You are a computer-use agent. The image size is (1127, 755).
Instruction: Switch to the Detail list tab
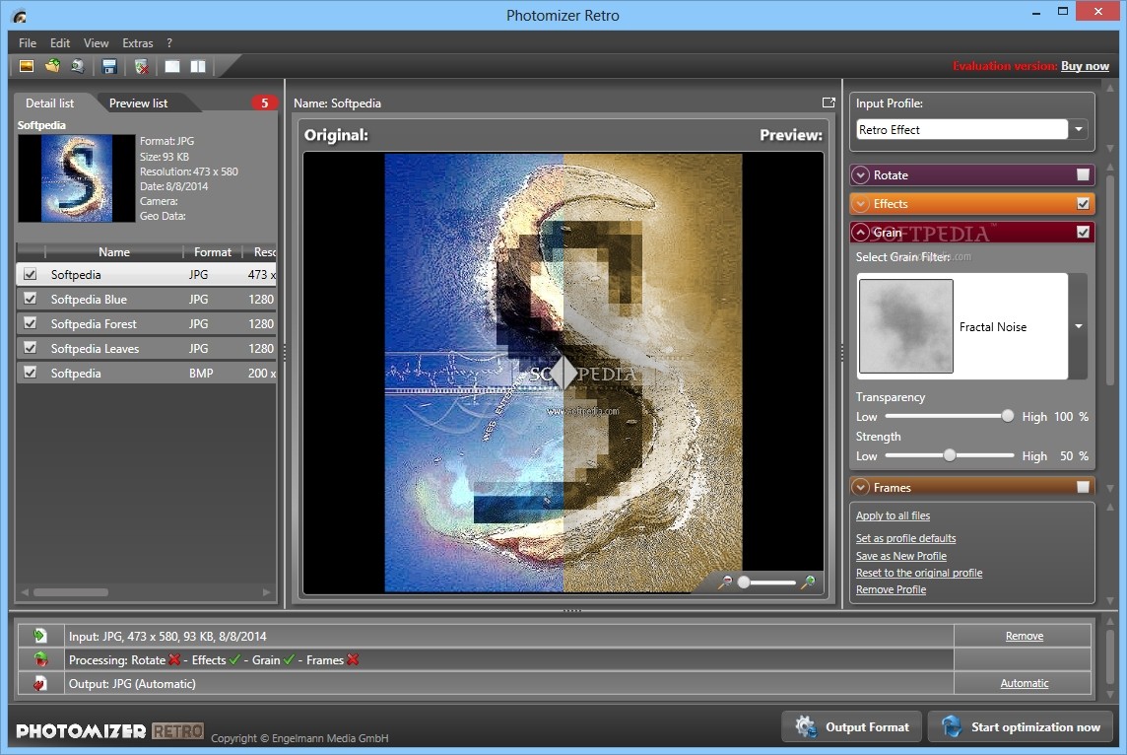coord(49,103)
